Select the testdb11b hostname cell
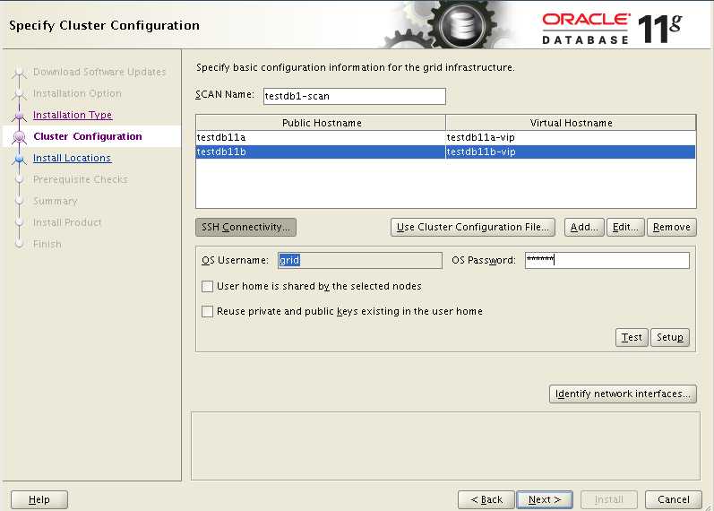This screenshot has width=714, height=511. [x=321, y=152]
